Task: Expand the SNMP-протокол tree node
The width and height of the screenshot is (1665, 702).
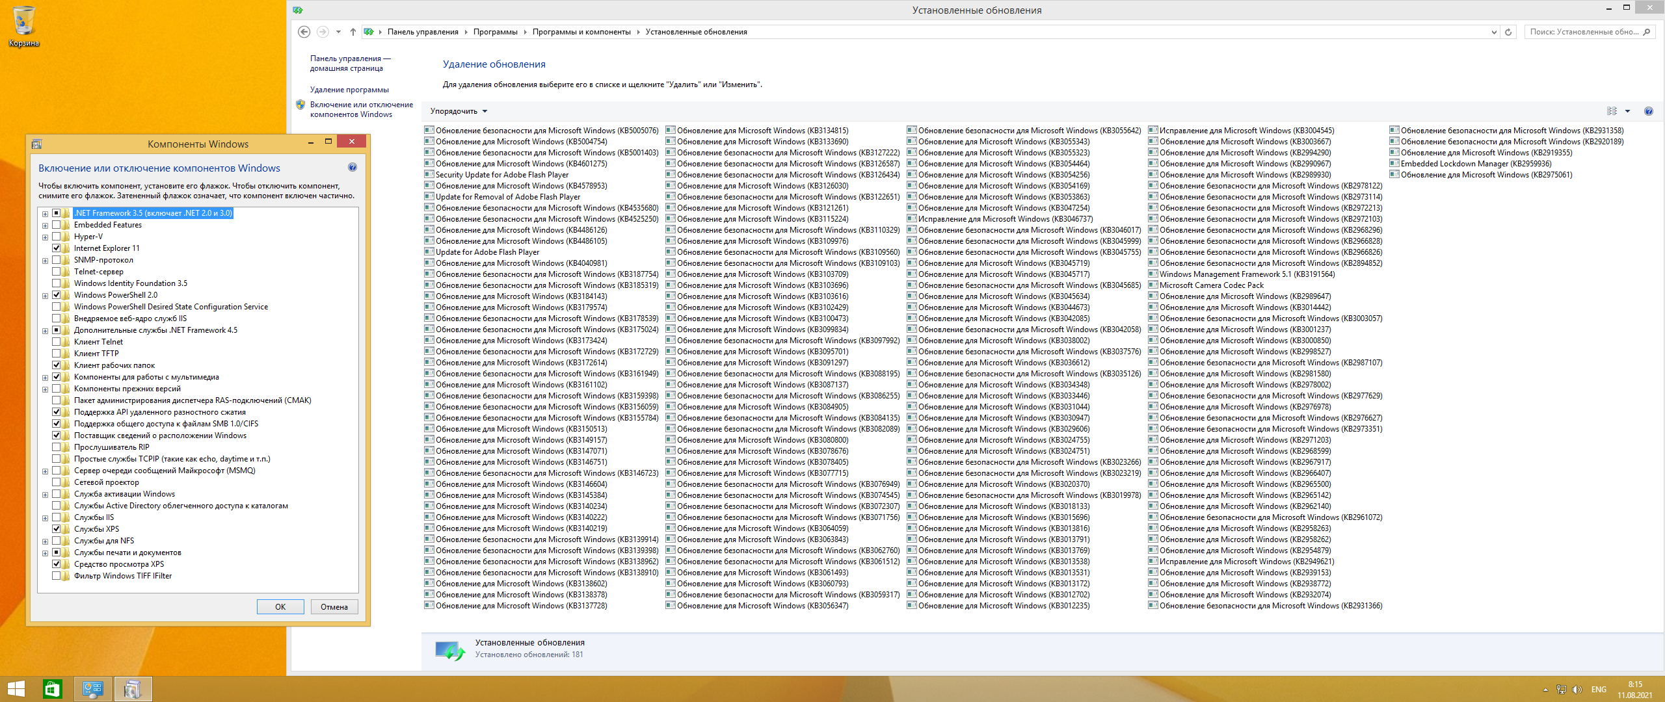Action: tap(45, 261)
